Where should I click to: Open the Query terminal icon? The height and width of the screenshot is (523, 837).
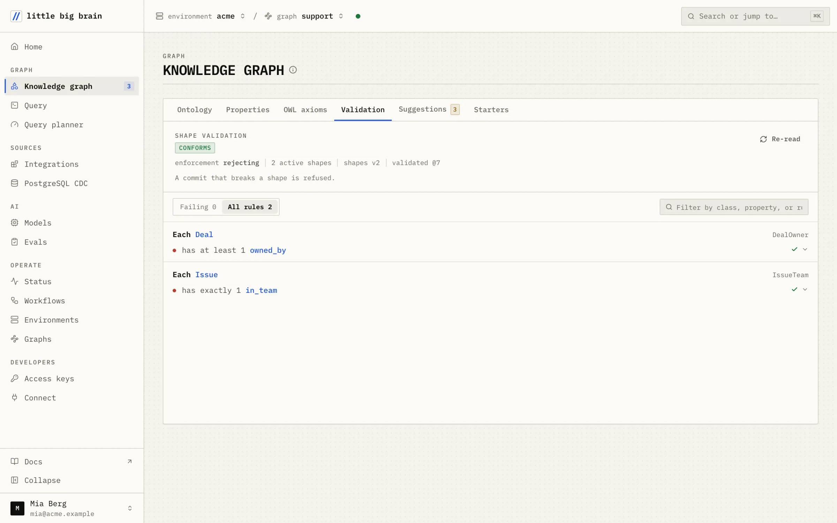14,105
